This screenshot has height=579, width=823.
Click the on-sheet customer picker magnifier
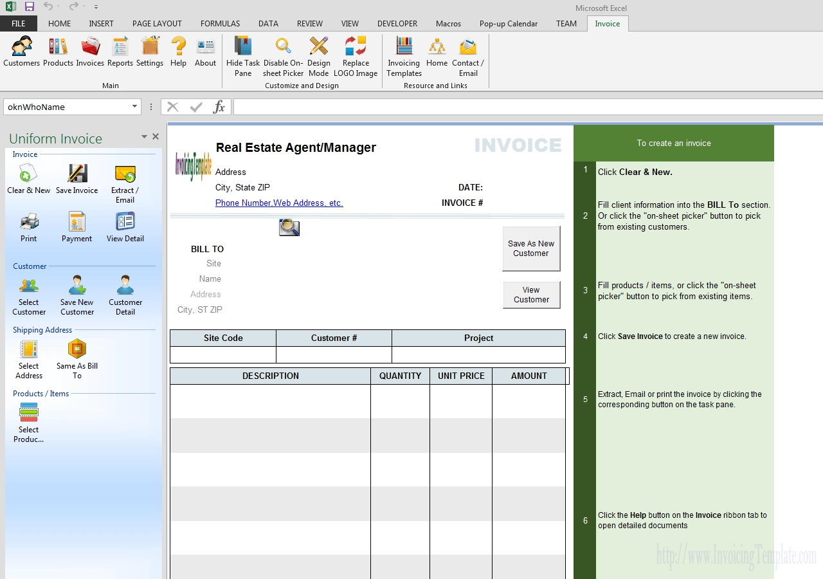point(289,227)
